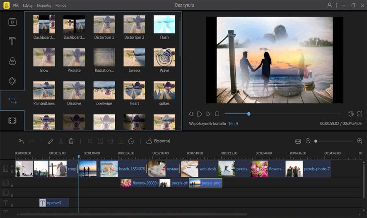
Task: Click the preview volume speaker icon
Action: [350, 114]
